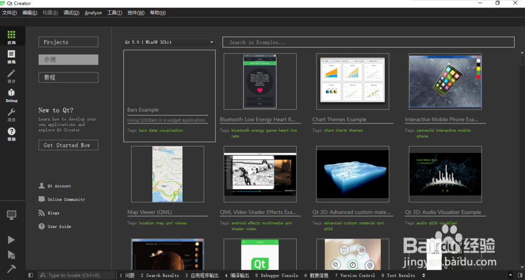Image resolution: width=525 pixels, height=280 pixels.
Task: Open Help mode question icon
Action: [12, 131]
